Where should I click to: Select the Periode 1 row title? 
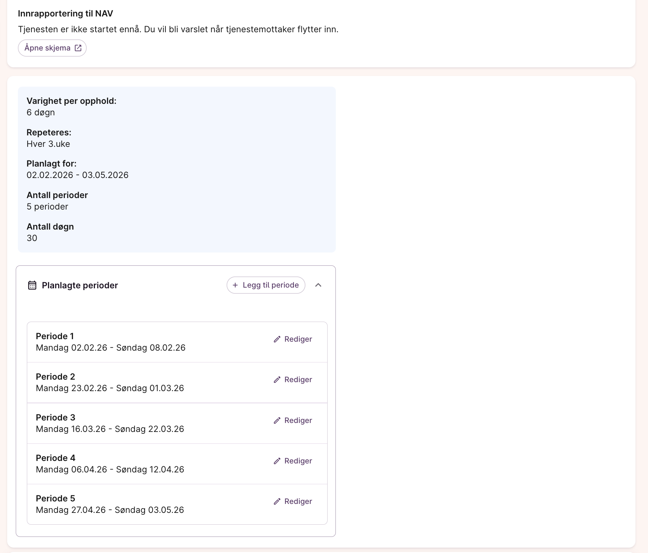[x=55, y=336]
